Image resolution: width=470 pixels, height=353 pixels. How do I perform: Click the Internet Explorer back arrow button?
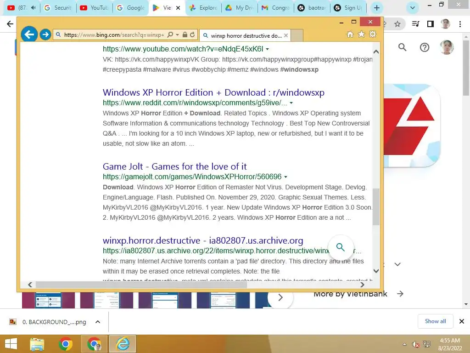[x=29, y=34]
